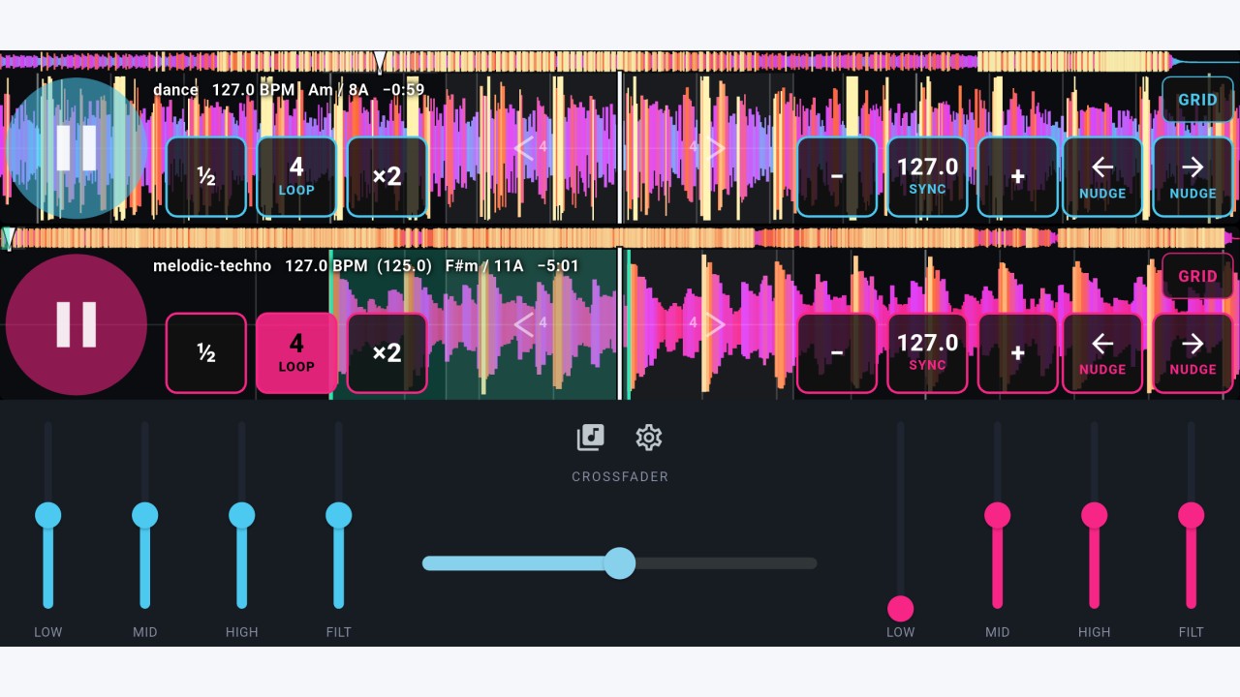
Task: Double the top deck loop length
Action: [387, 176]
